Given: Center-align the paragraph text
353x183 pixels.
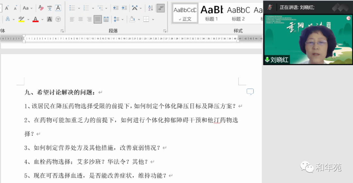Looking at the screenshot, I should tap(80, 19).
